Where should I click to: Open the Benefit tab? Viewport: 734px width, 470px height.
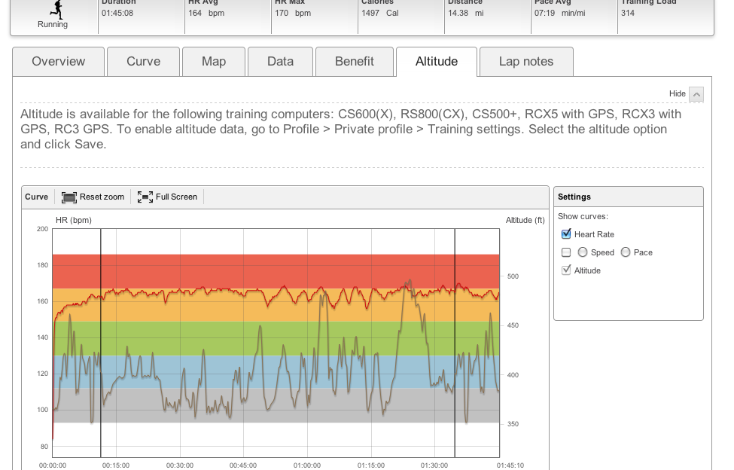[x=355, y=61]
